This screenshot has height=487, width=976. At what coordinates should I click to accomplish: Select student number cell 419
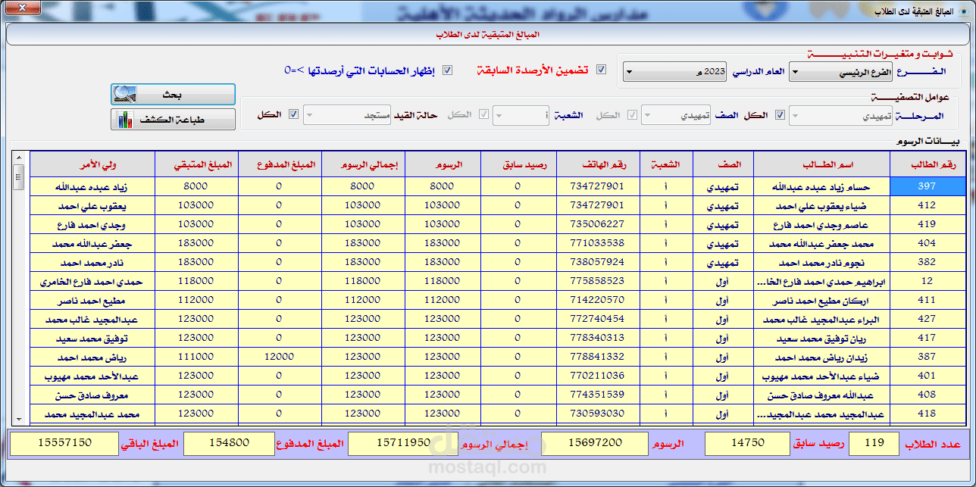point(928,224)
